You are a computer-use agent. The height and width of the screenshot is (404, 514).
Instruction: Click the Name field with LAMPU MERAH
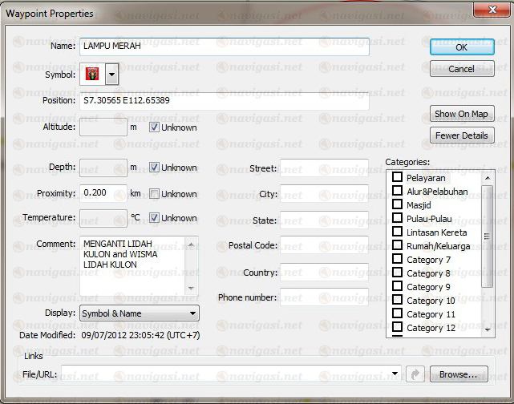tap(225, 46)
